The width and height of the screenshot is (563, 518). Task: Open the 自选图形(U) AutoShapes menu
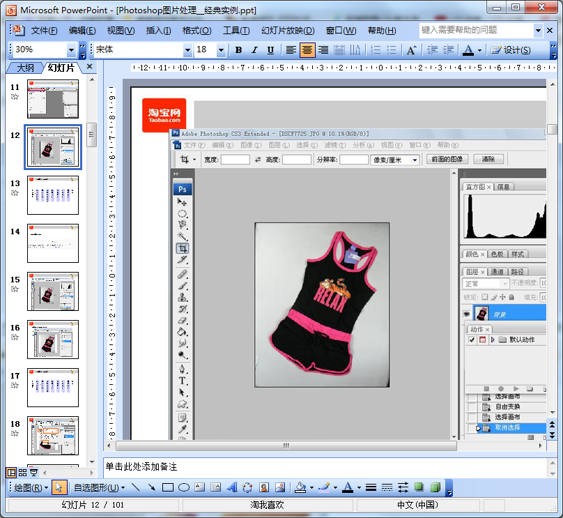99,487
